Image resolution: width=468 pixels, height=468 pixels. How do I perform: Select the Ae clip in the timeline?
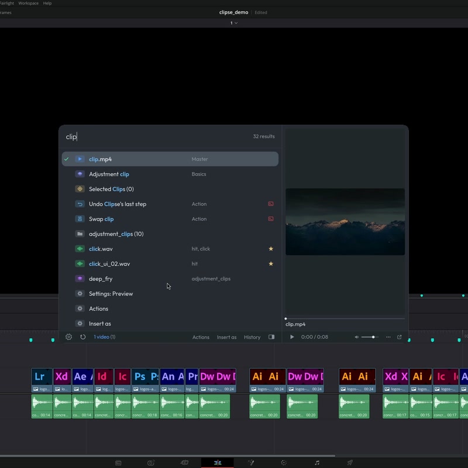click(82, 380)
